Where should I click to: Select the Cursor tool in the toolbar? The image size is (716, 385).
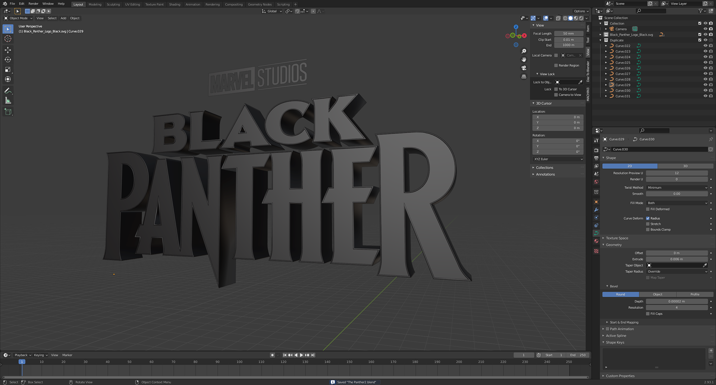pos(8,39)
